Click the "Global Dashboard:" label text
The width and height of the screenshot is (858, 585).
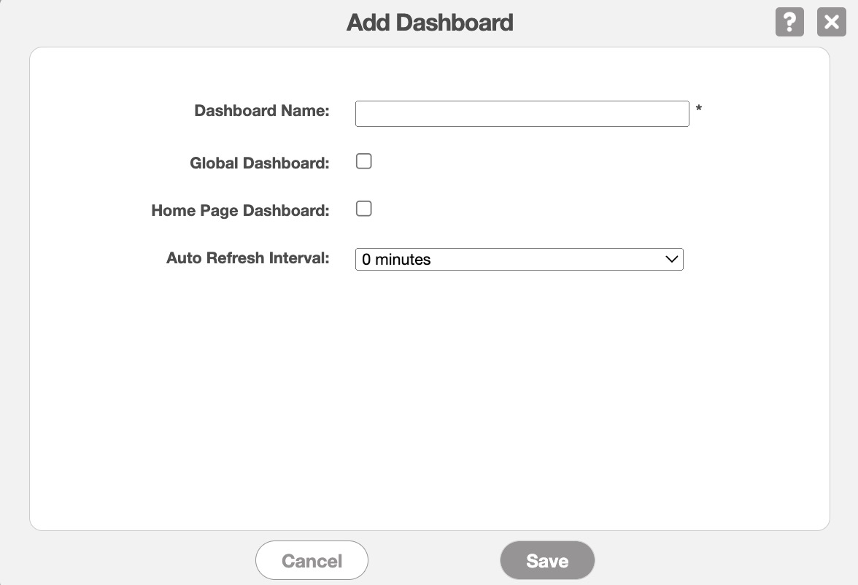[259, 163]
